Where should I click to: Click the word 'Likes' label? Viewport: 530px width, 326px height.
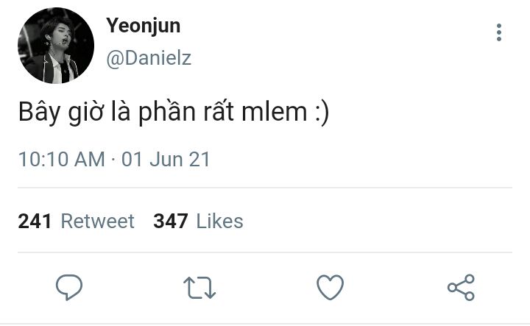click(x=219, y=222)
